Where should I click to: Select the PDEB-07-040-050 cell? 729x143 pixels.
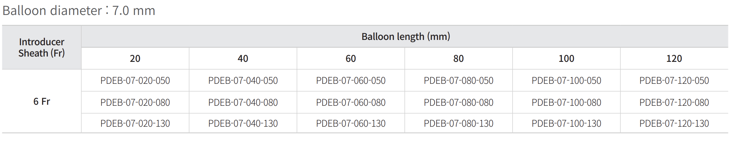pyautogui.click(x=243, y=80)
